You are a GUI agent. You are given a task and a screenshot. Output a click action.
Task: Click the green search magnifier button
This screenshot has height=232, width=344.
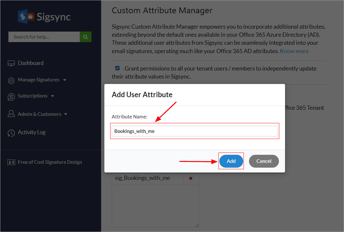pos(86,37)
